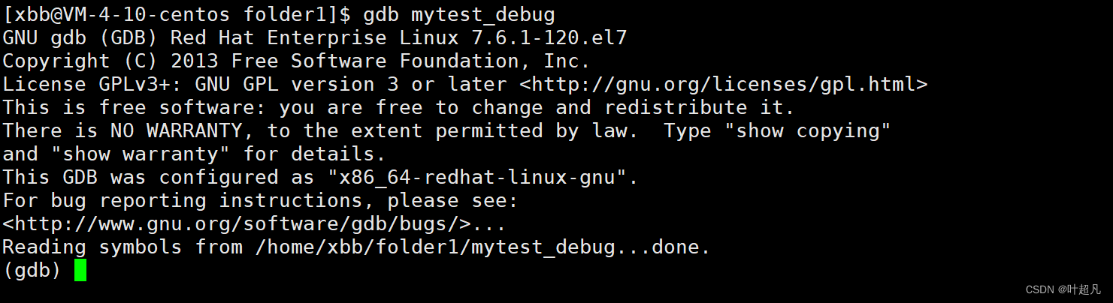This screenshot has width=1113, height=303.
Task: Click the shell prompt [xbb@VM-4-10-centos folder1]$
Action: pos(177,14)
